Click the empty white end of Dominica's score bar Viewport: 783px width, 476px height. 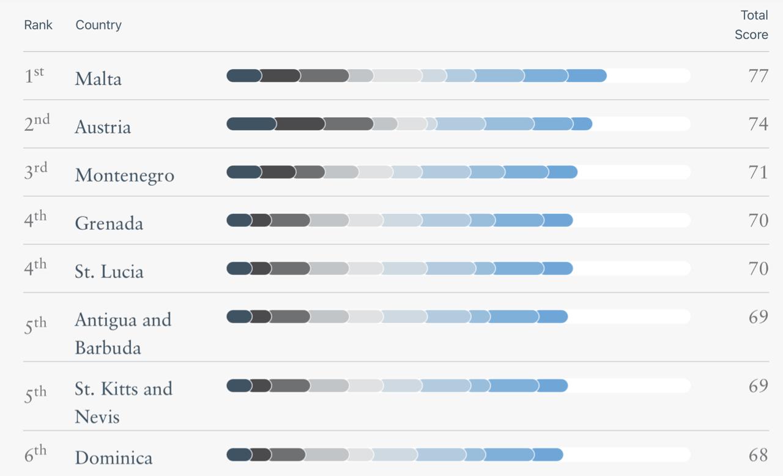click(627, 455)
